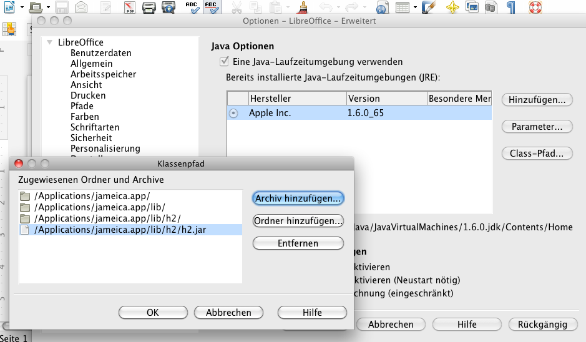Expand the Open file dropdown arrow

click(x=49, y=7)
